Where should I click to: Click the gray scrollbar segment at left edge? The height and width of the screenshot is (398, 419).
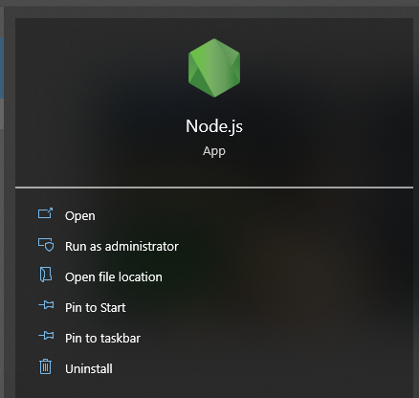pyautogui.click(x=2, y=114)
